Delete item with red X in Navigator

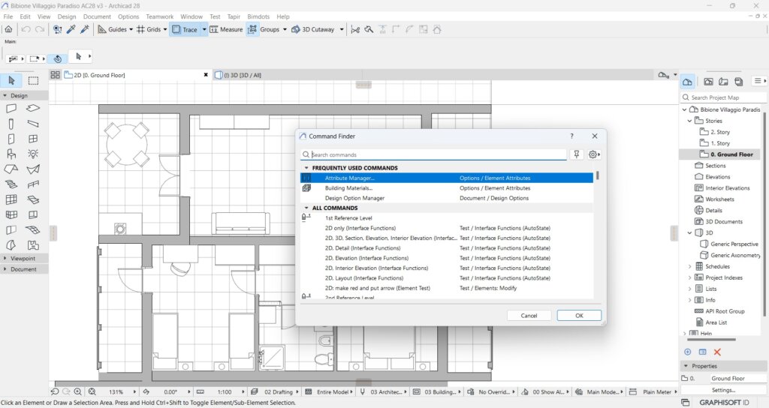[717, 352]
